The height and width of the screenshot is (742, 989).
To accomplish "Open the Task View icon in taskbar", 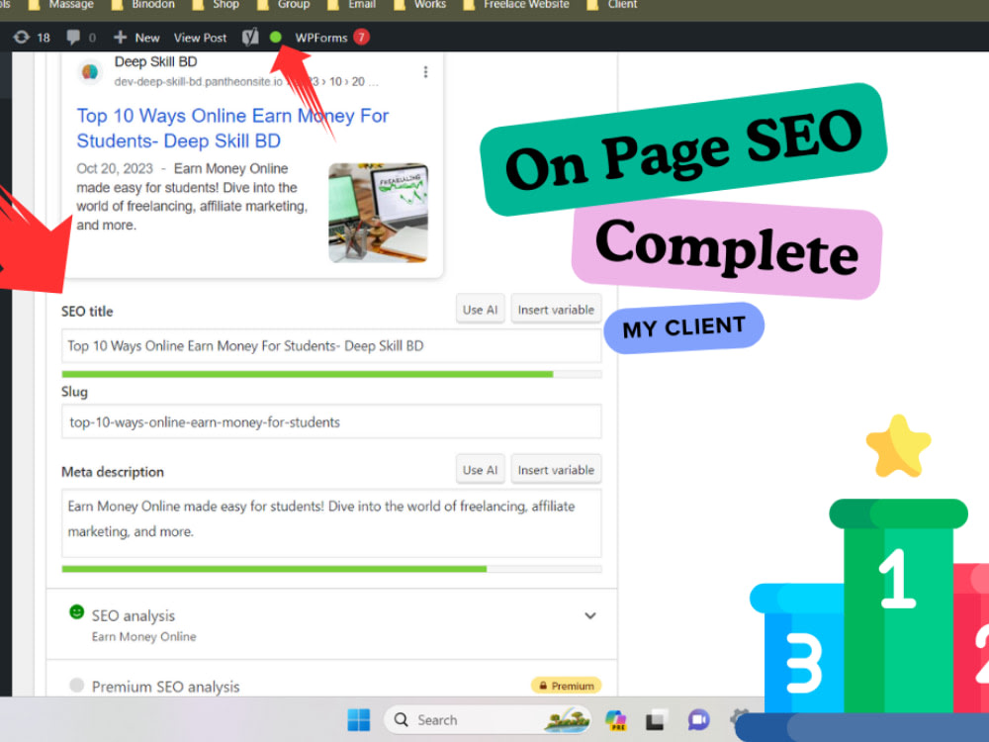I will (x=657, y=720).
